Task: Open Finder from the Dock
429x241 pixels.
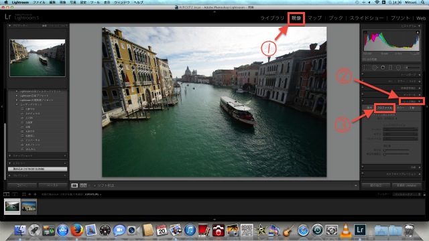Action: click(19, 230)
